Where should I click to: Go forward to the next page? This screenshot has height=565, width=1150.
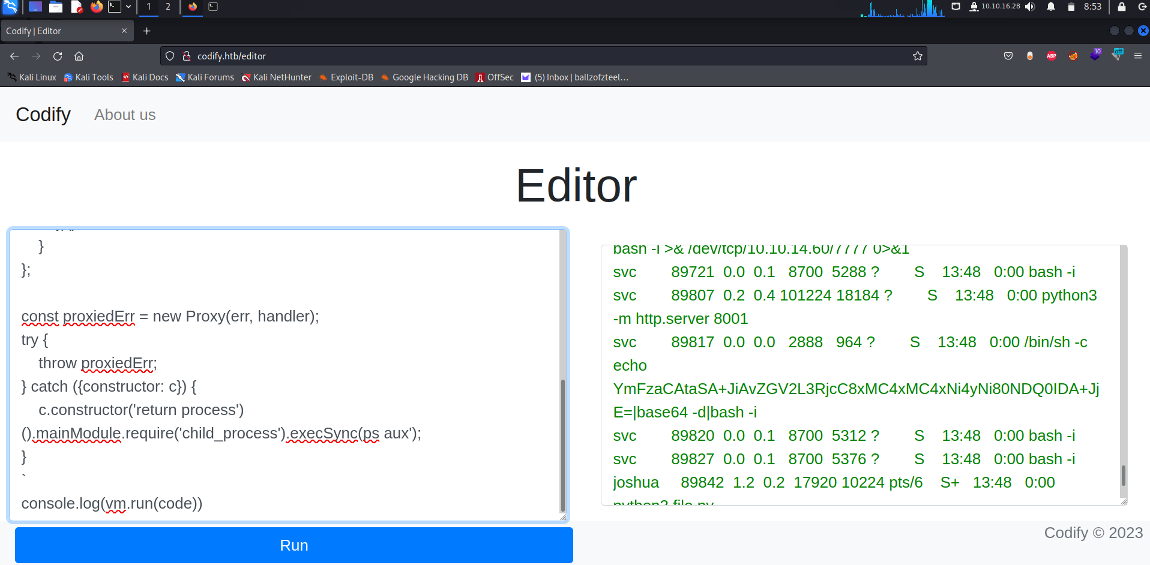pos(36,56)
